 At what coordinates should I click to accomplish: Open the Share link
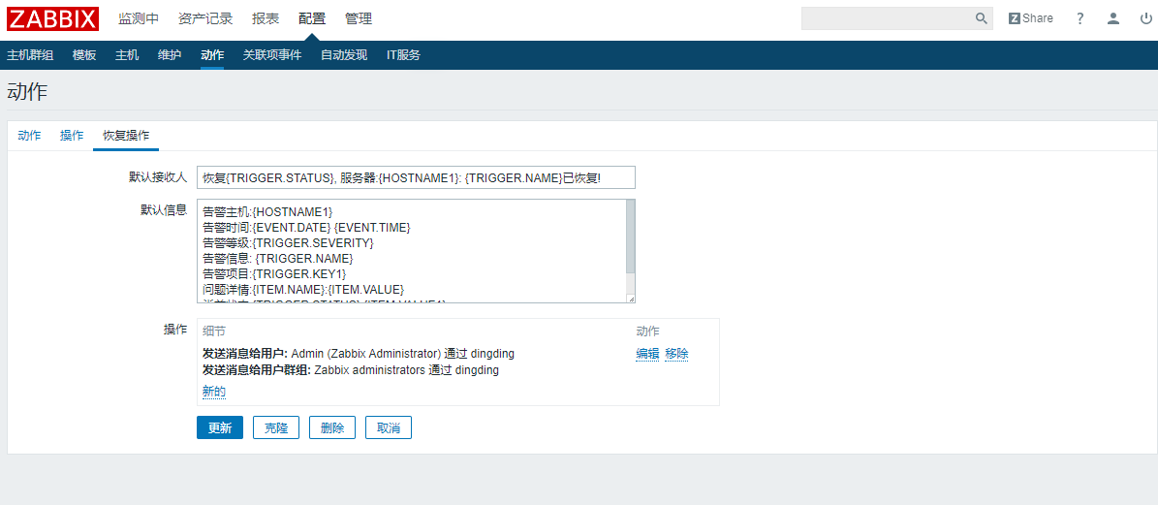[x=1030, y=18]
